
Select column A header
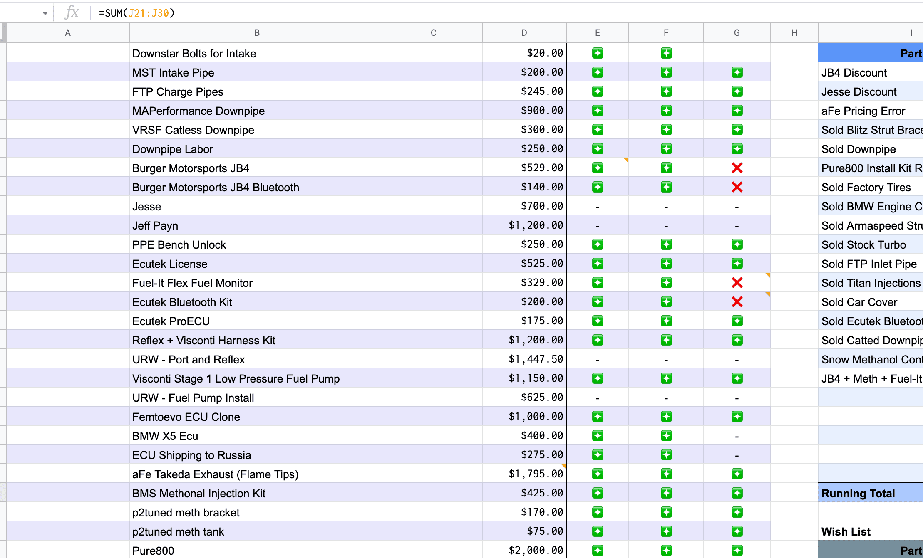click(x=68, y=33)
